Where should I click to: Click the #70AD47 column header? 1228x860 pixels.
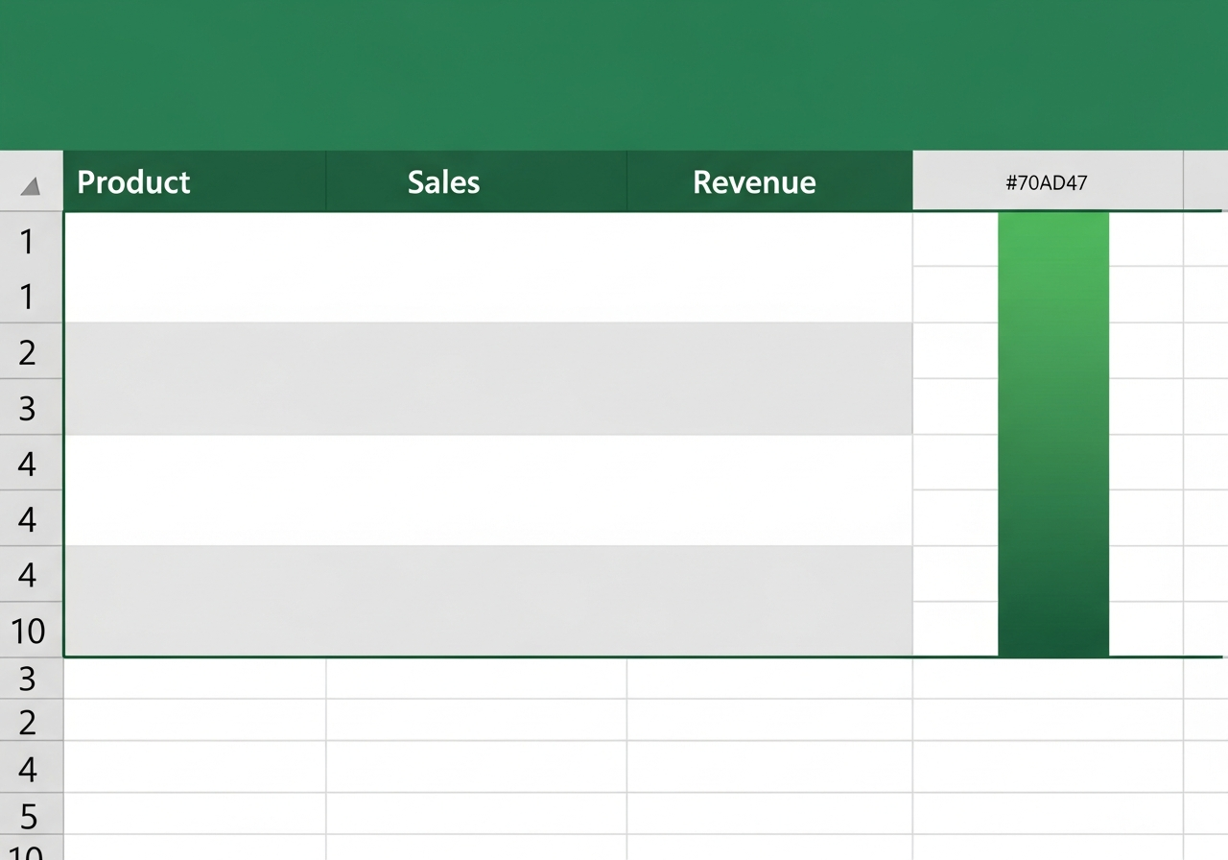click(1048, 181)
